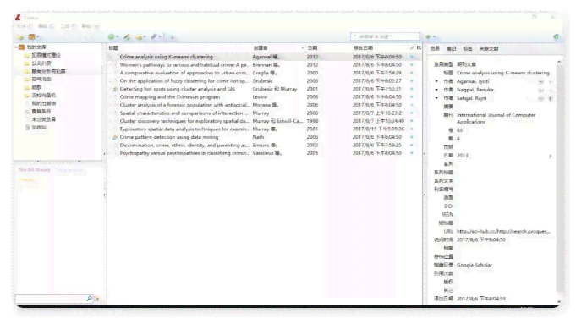Viewport: 576px width, 319px height.
Task: Click the New Collection folder icon
Action: (20, 37)
